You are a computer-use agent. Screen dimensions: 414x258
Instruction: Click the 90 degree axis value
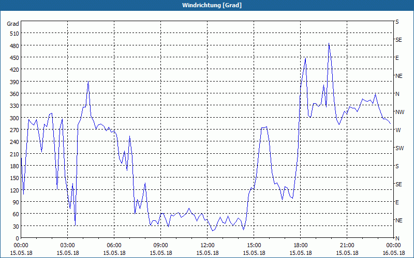click(x=16, y=202)
